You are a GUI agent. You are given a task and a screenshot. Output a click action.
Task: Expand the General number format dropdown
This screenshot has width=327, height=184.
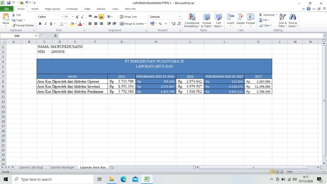(179, 17)
